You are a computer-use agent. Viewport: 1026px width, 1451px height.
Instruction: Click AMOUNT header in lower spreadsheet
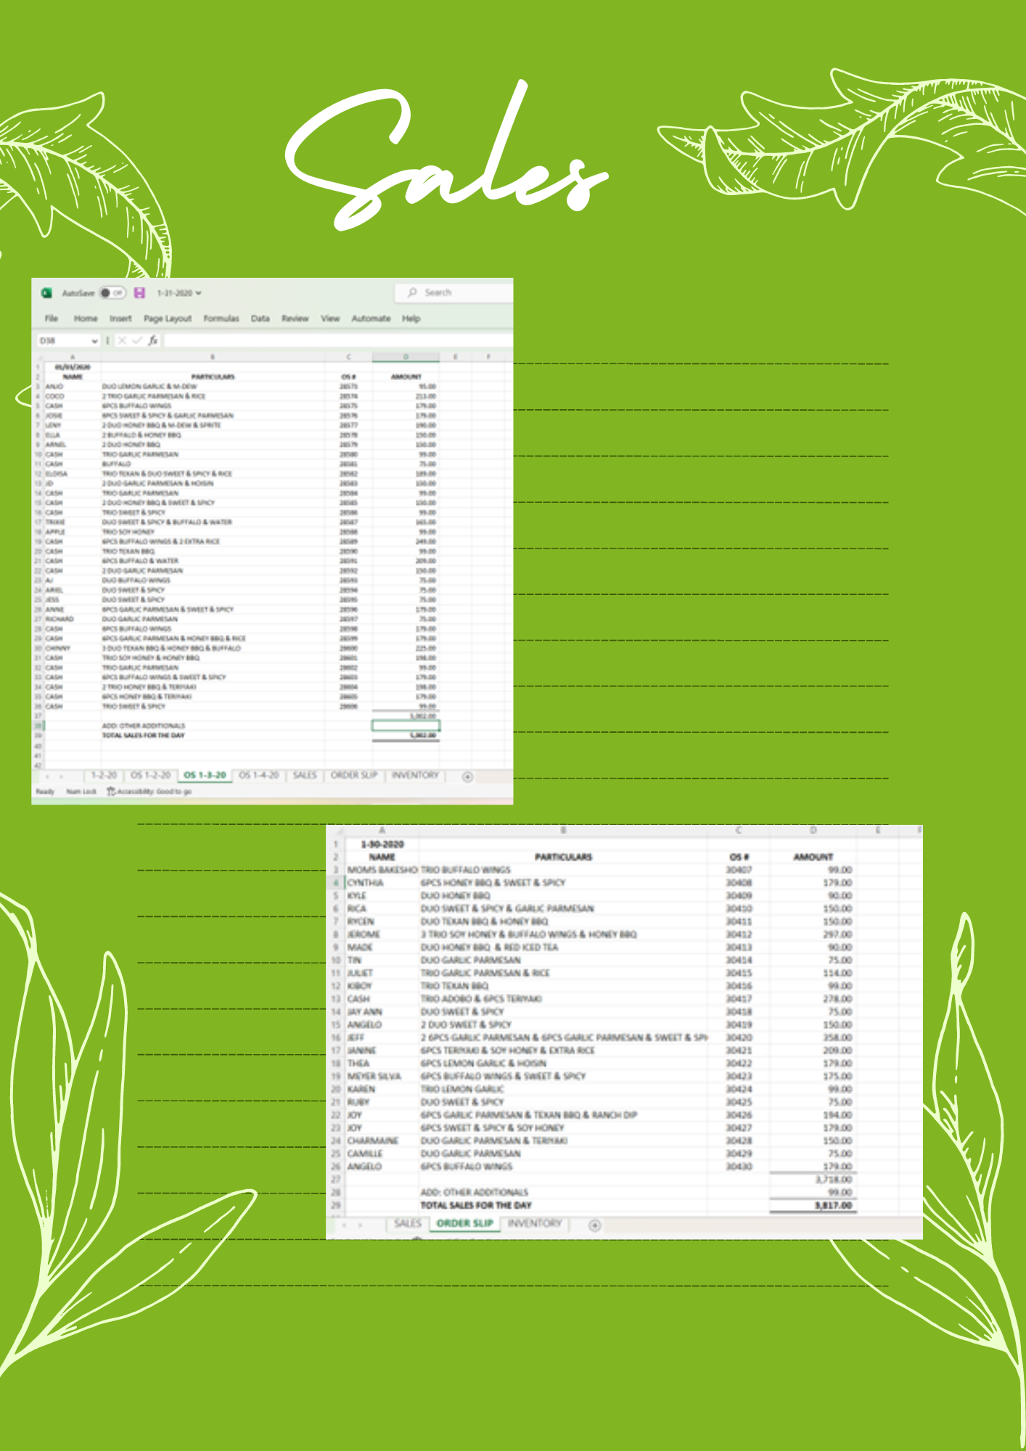click(x=813, y=858)
